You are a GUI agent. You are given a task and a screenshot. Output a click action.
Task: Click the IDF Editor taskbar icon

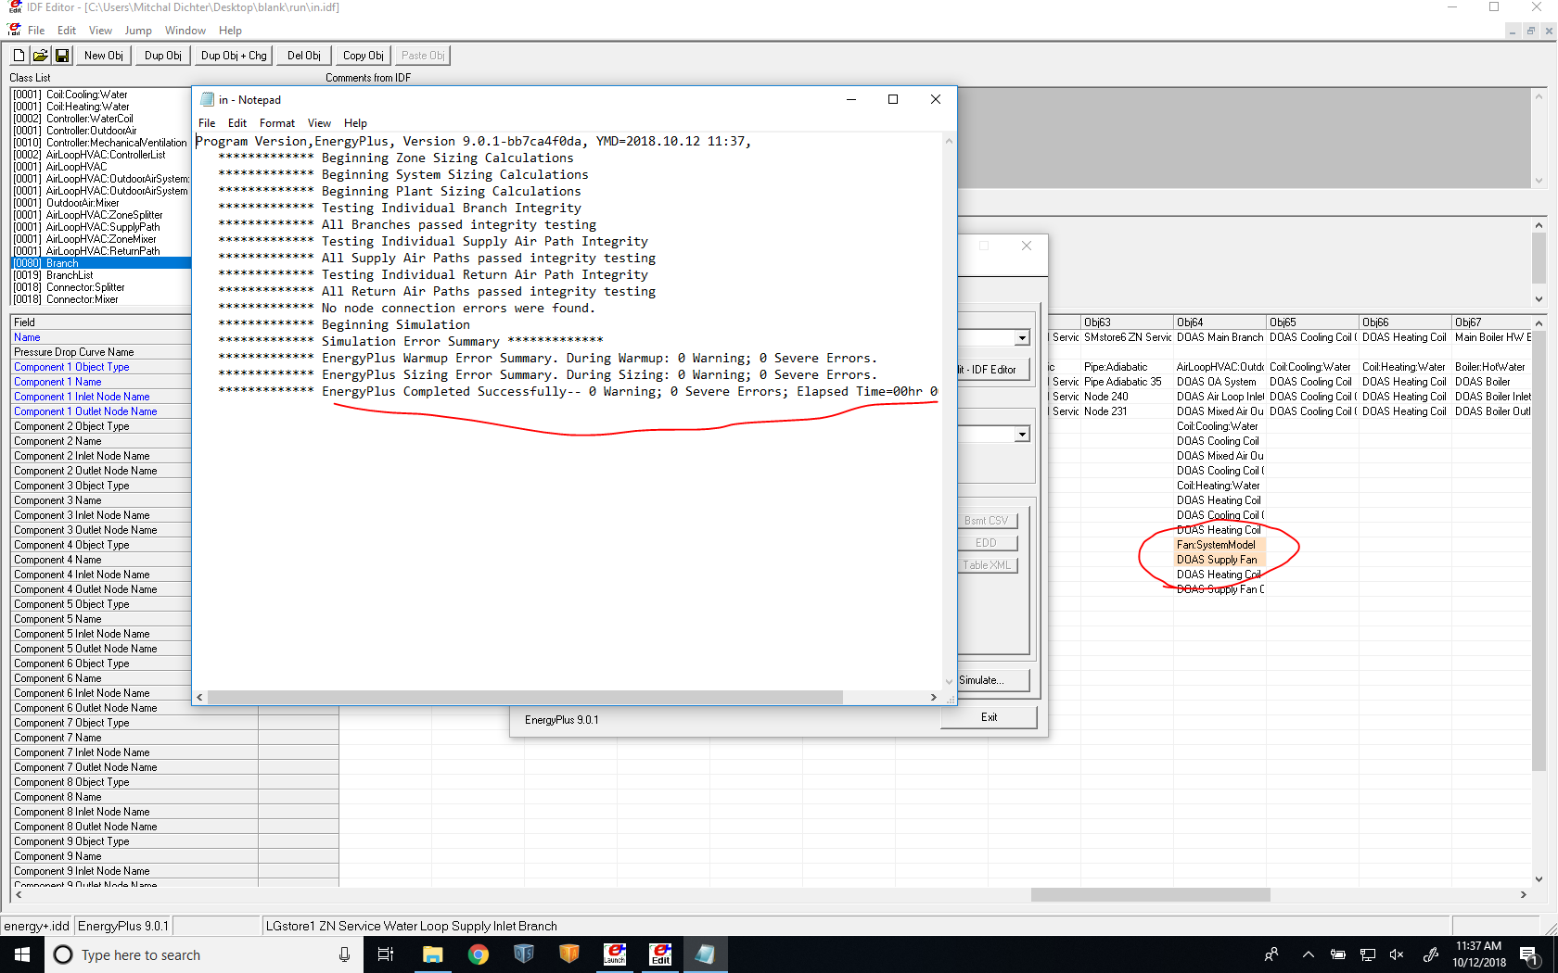tap(660, 954)
